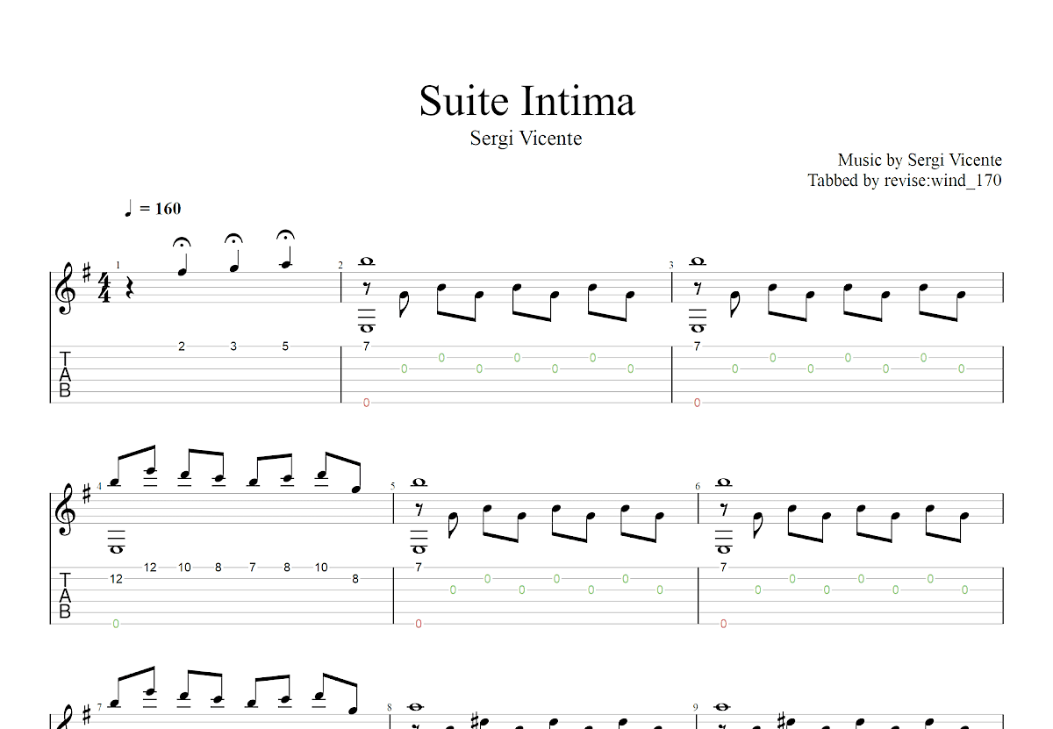The image size is (1053, 729).
Task: Click the title Suite Intima
Action: click(526, 101)
